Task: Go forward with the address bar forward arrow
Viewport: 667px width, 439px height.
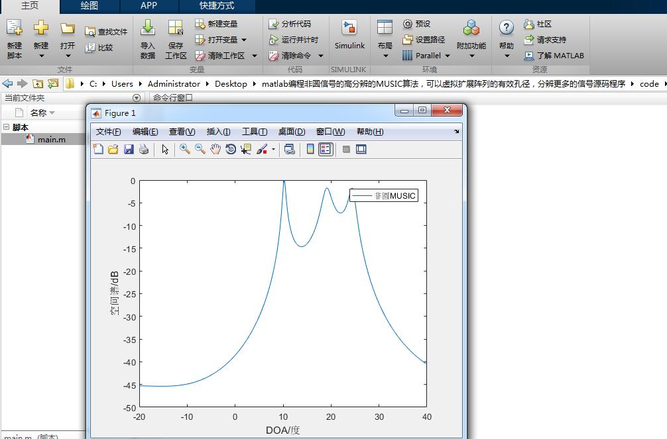Action: click(22, 83)
